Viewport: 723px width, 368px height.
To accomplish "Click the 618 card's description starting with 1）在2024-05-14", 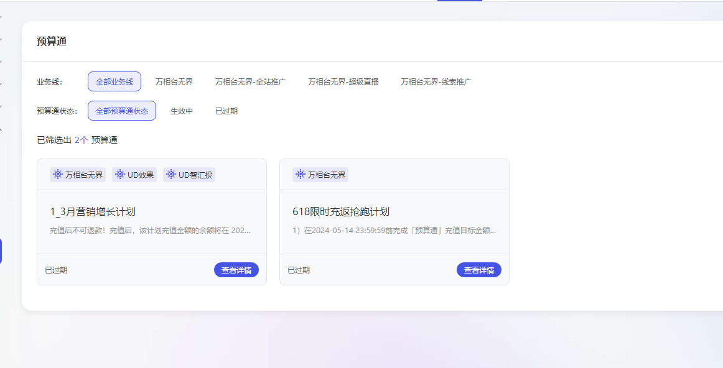I will 394,230.
